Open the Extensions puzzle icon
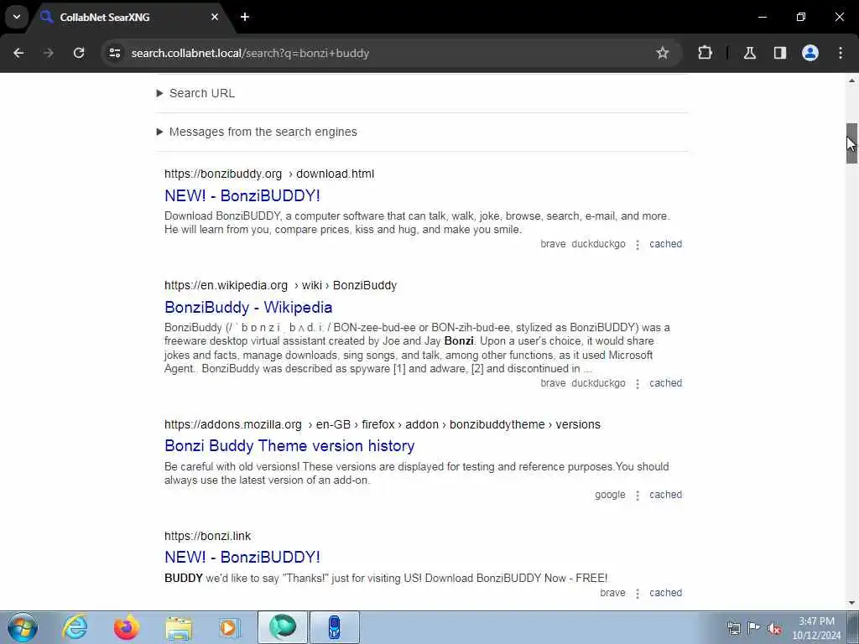Image resolution: width=859 pixels, height=644 pixels. click(705, 53)
